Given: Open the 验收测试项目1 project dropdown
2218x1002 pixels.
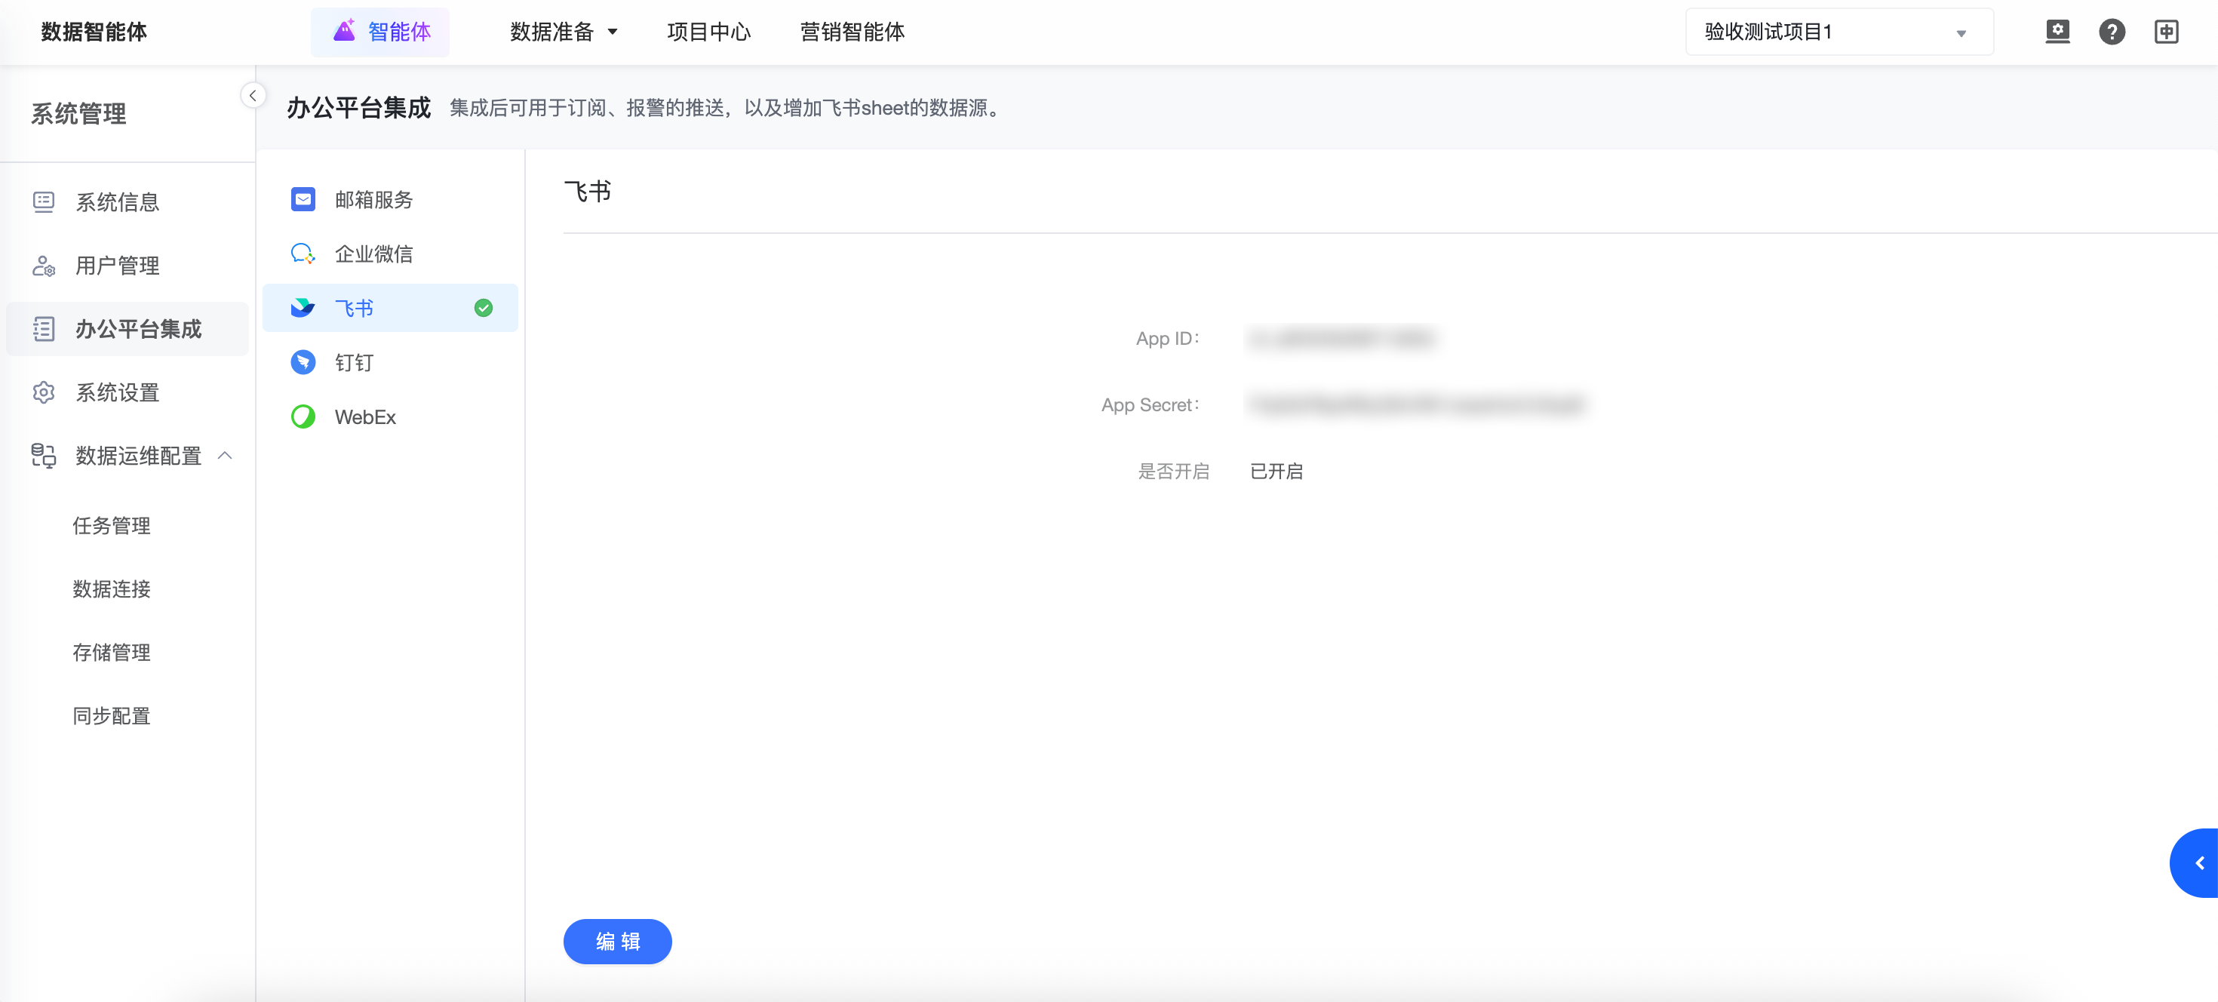Looking at the screenshot, I should (1839, 32).
